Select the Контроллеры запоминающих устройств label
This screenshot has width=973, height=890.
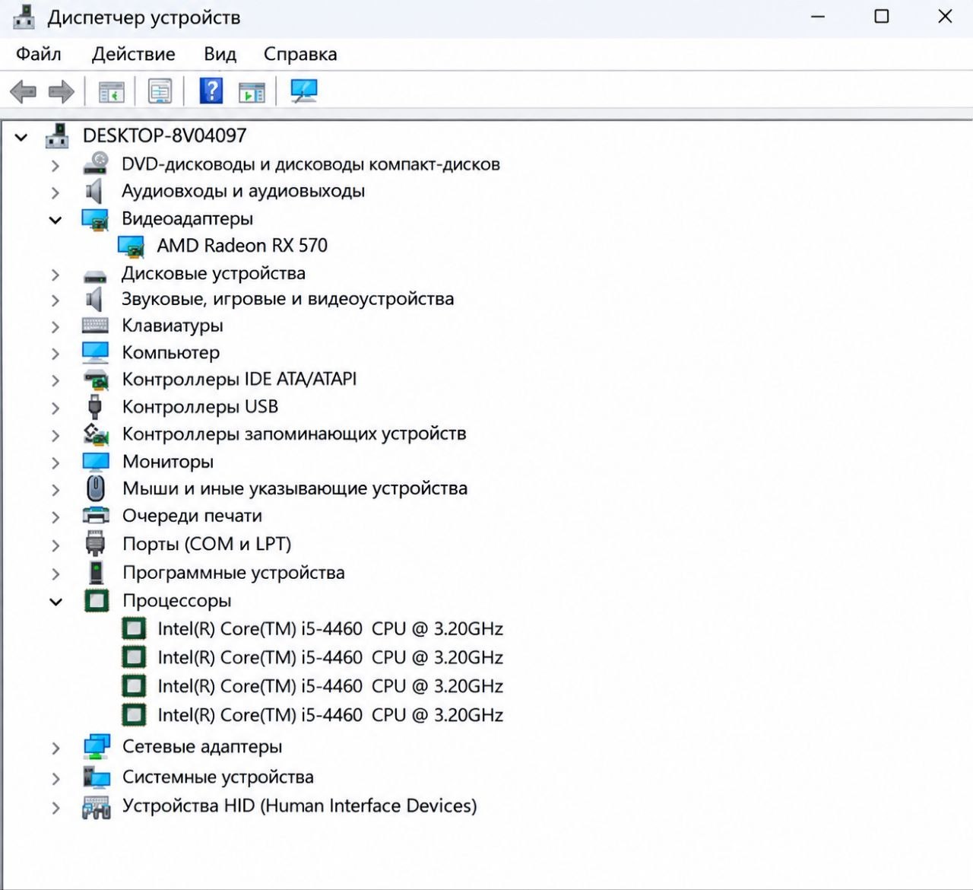click(294, 434)
